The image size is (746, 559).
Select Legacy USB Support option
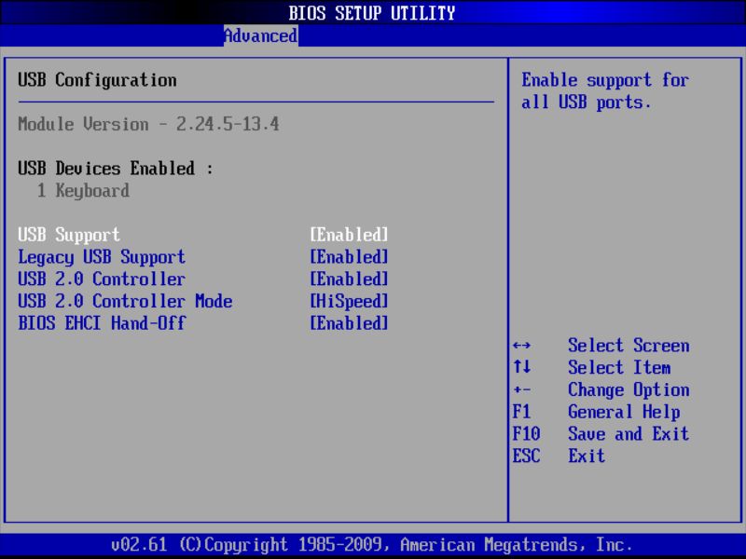[90, 256]
